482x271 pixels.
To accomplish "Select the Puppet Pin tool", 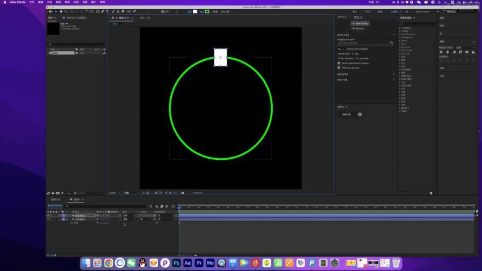I will click(x=134, y=11).
